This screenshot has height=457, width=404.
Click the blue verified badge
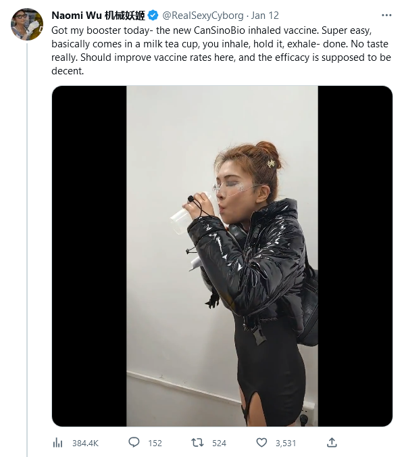(153, 16)
